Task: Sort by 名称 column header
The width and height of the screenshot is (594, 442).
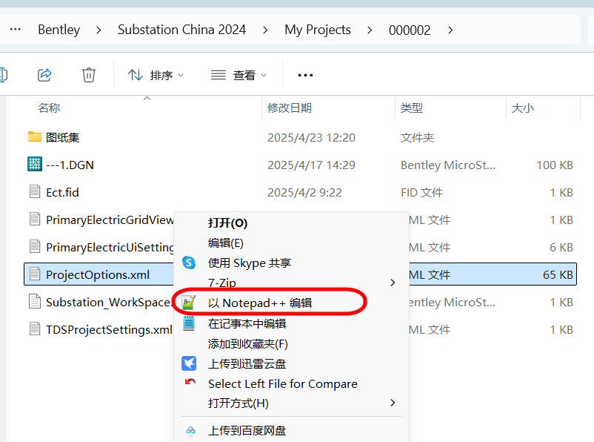Action: [x=49, y=108]
